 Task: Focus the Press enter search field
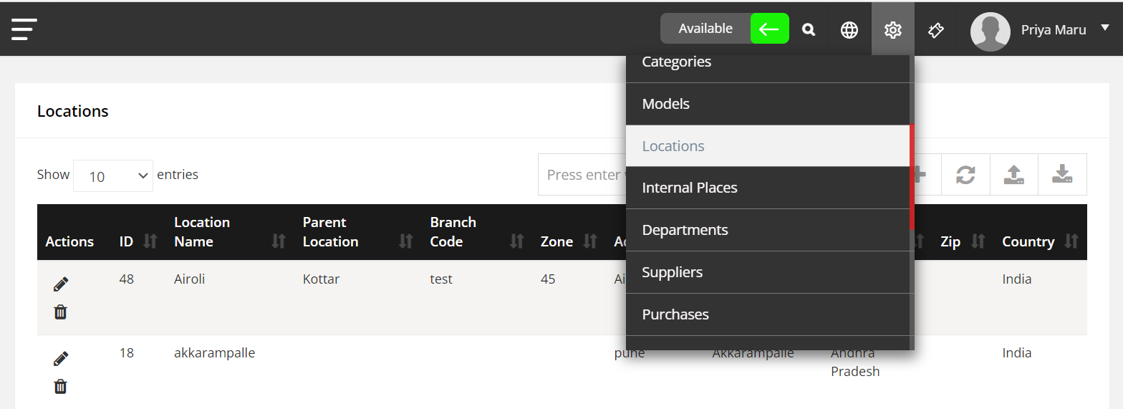[x=582, y=175]
